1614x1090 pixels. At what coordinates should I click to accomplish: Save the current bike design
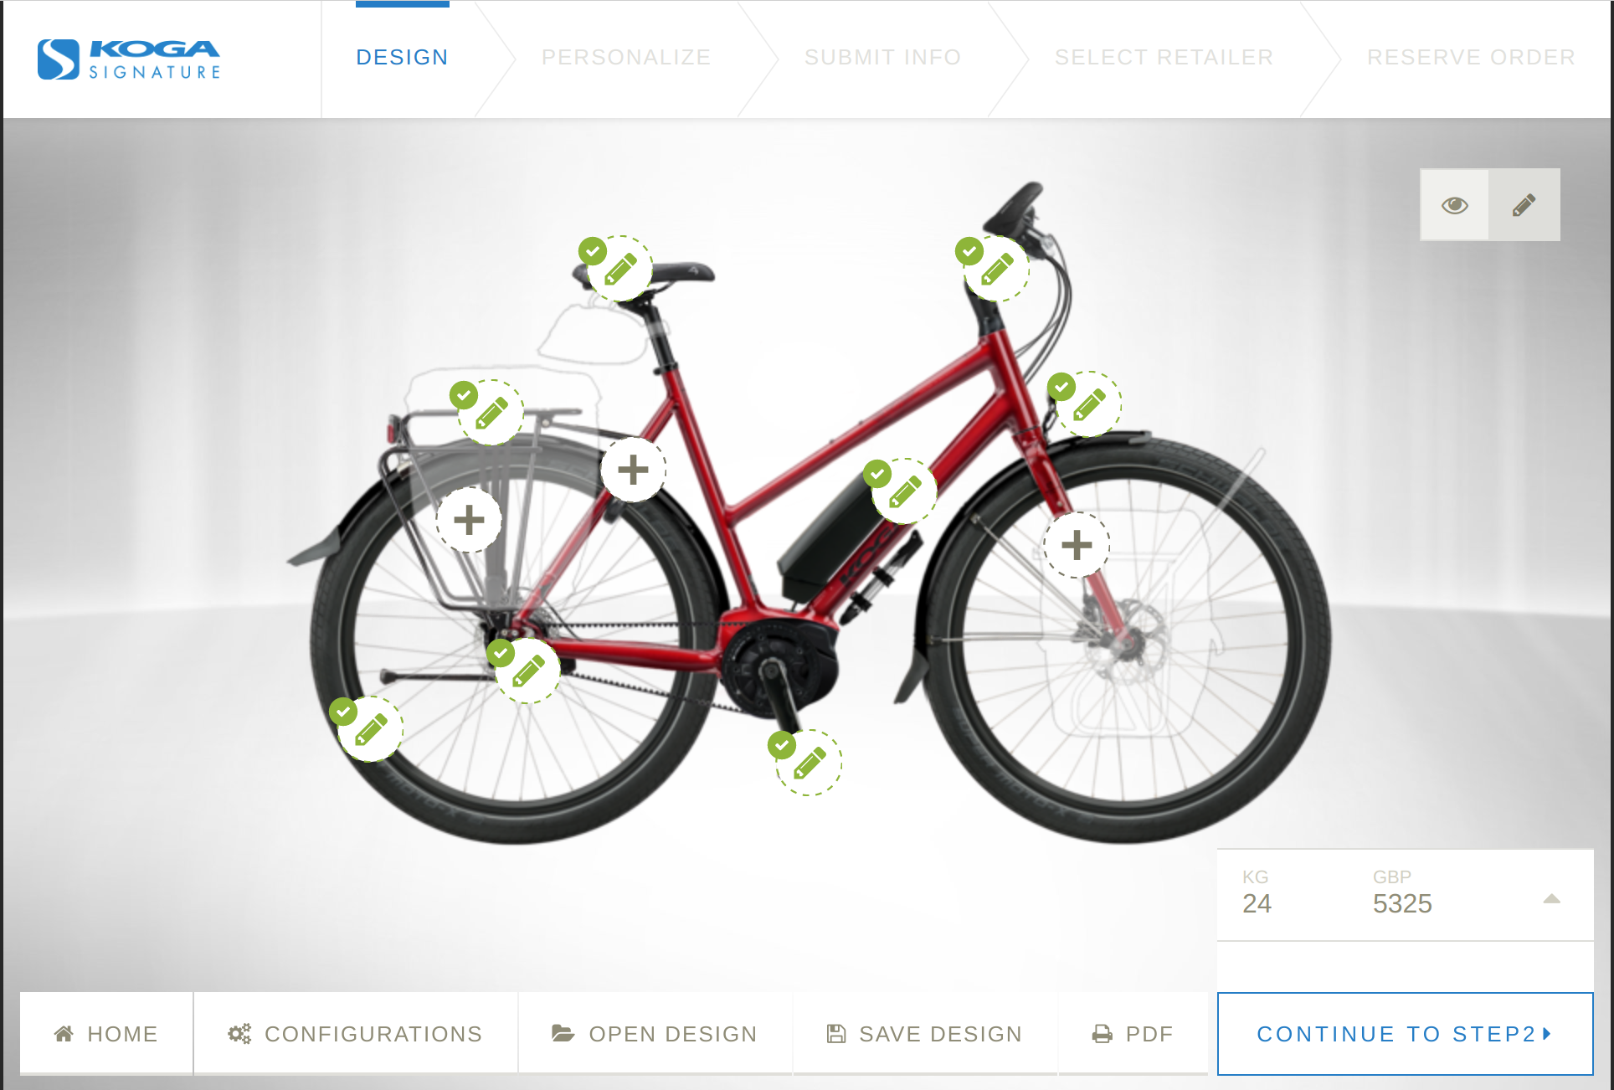pos(924,1034)
